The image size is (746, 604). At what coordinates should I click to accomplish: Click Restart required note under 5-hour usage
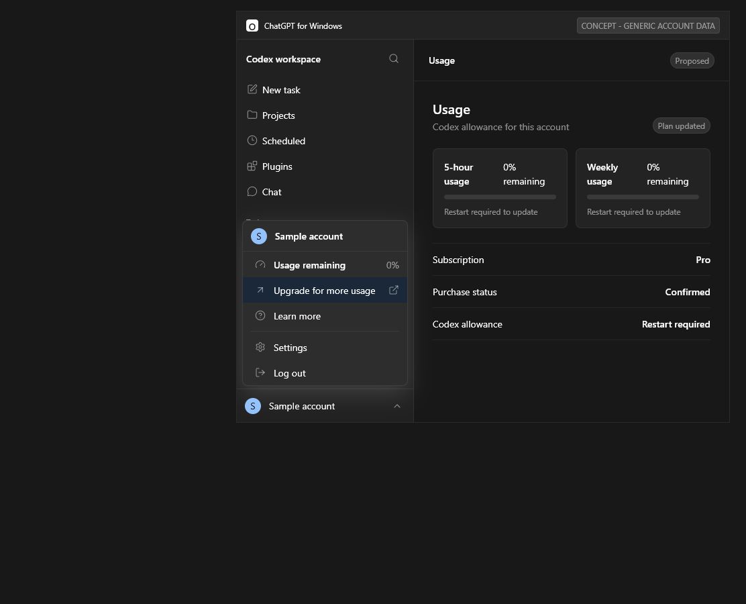490,212
